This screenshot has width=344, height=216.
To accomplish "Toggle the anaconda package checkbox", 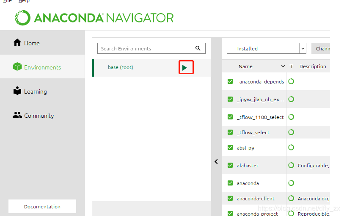I will pyautogui.click(x=230, y=183).
